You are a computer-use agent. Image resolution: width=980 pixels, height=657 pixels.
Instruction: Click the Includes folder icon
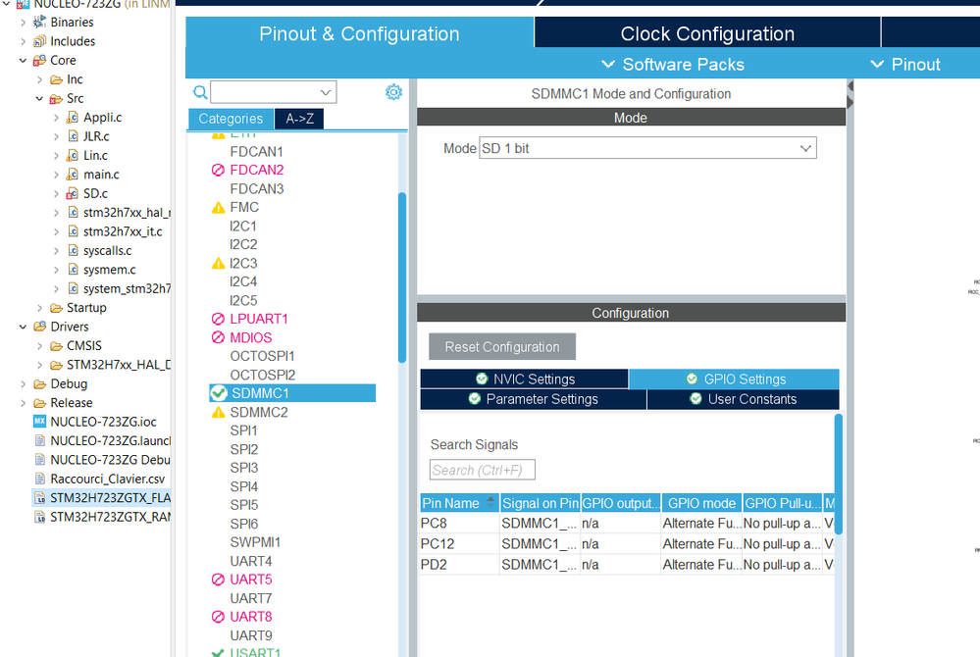[40, 41]
